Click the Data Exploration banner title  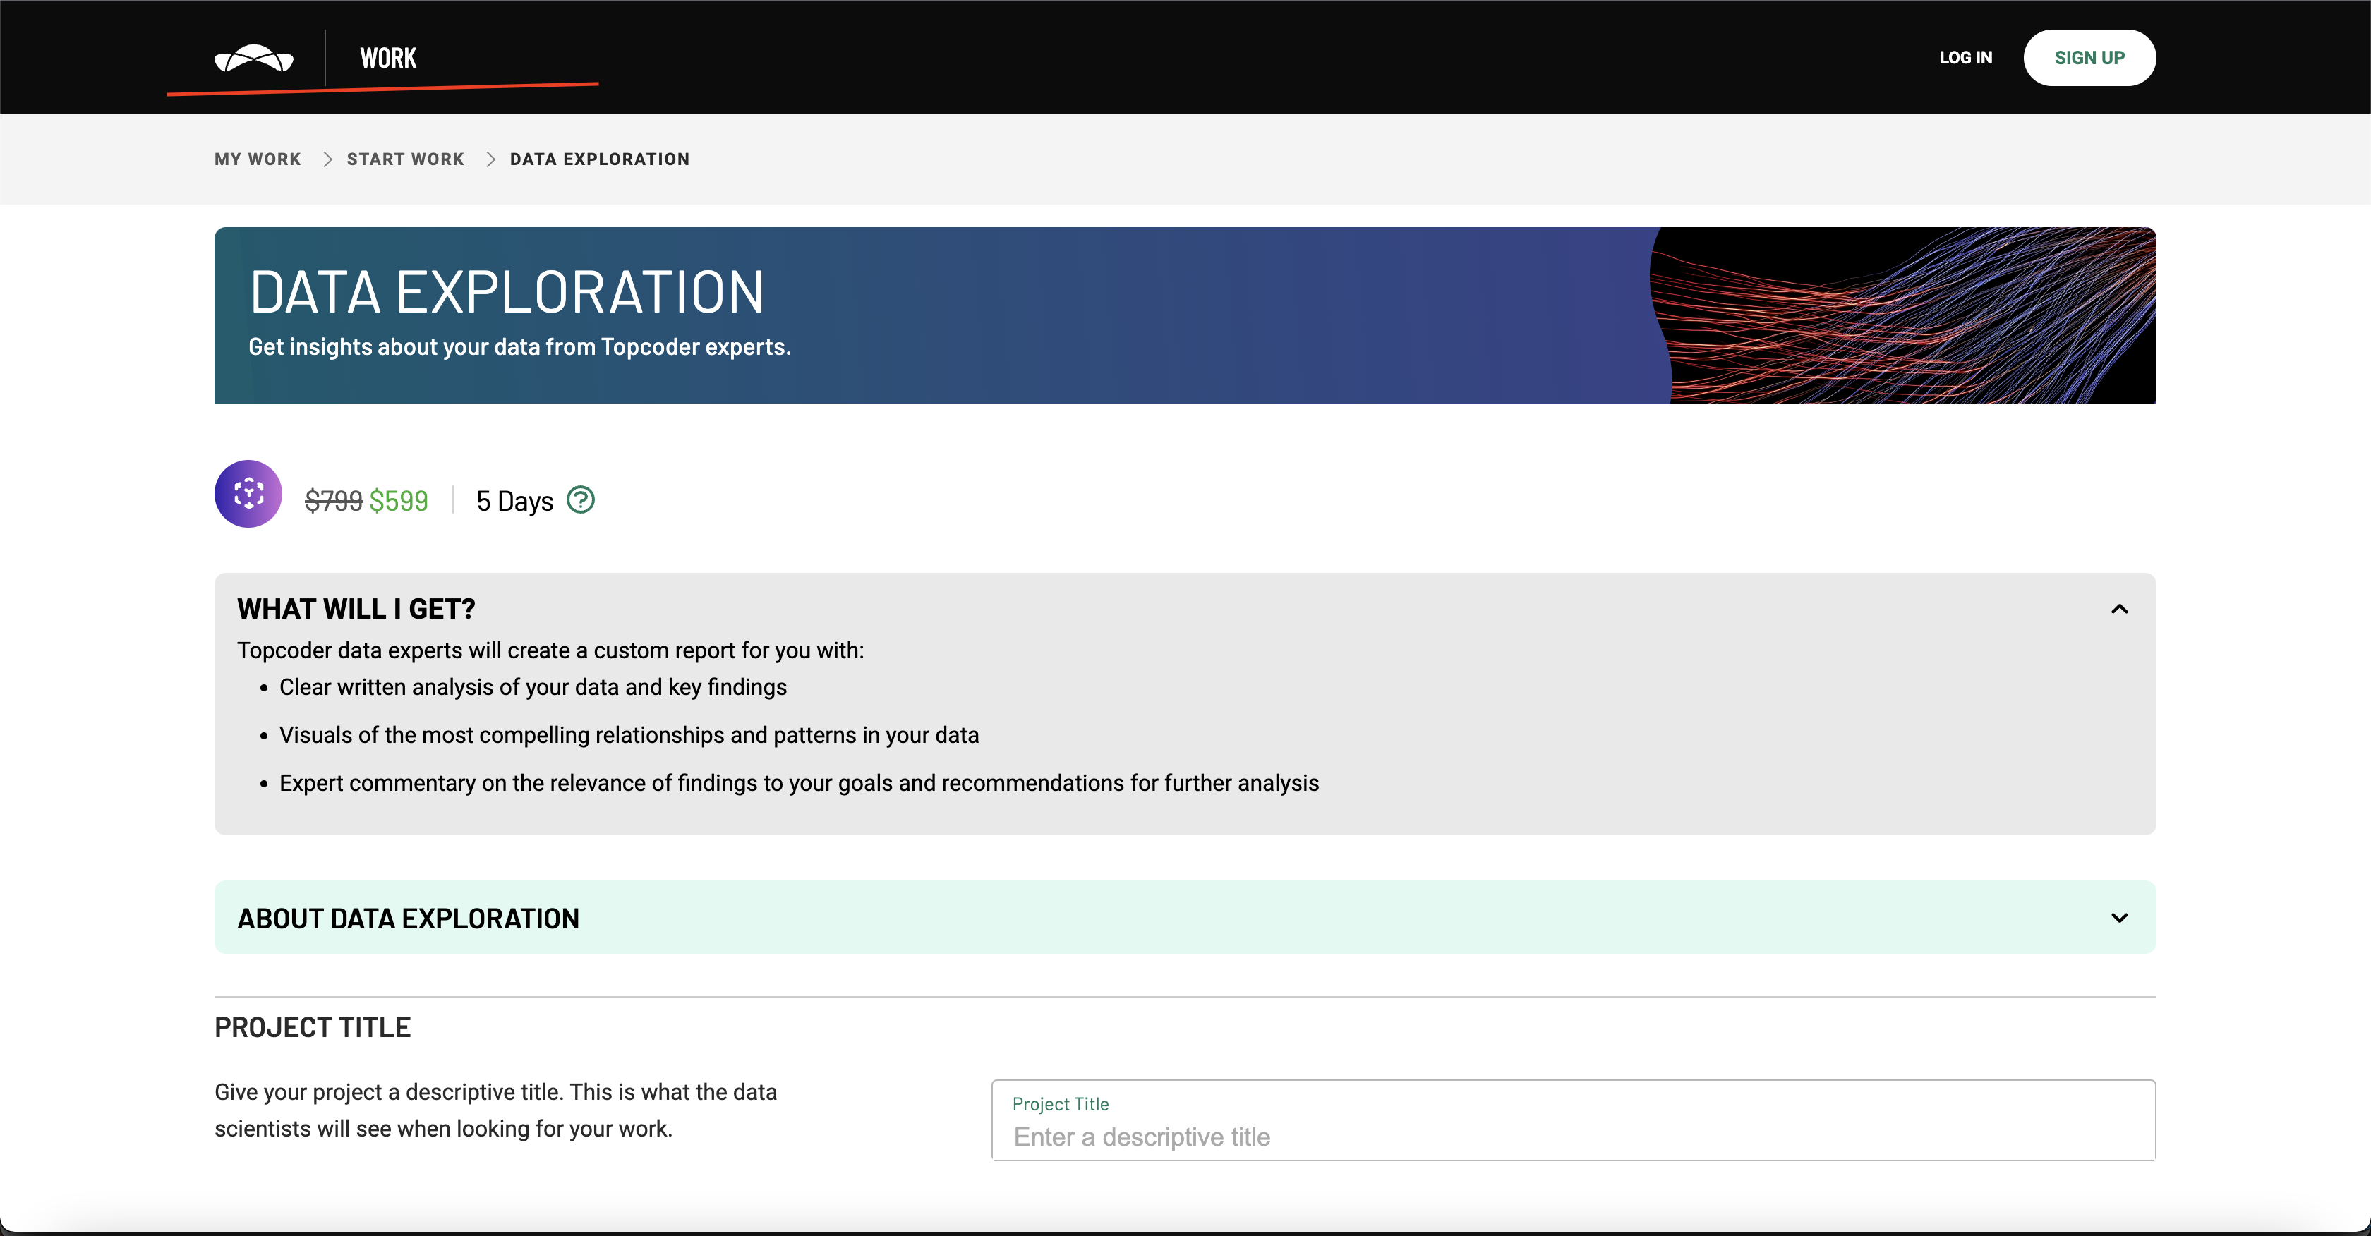(x=506, y=293)
